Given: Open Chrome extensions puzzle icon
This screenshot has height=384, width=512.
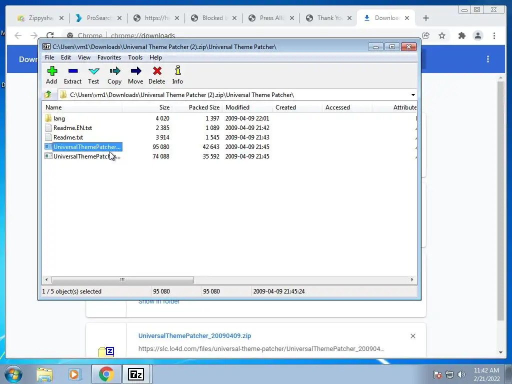Looking at the screenshot, I should pyautogui.click(x=461, y=35).
